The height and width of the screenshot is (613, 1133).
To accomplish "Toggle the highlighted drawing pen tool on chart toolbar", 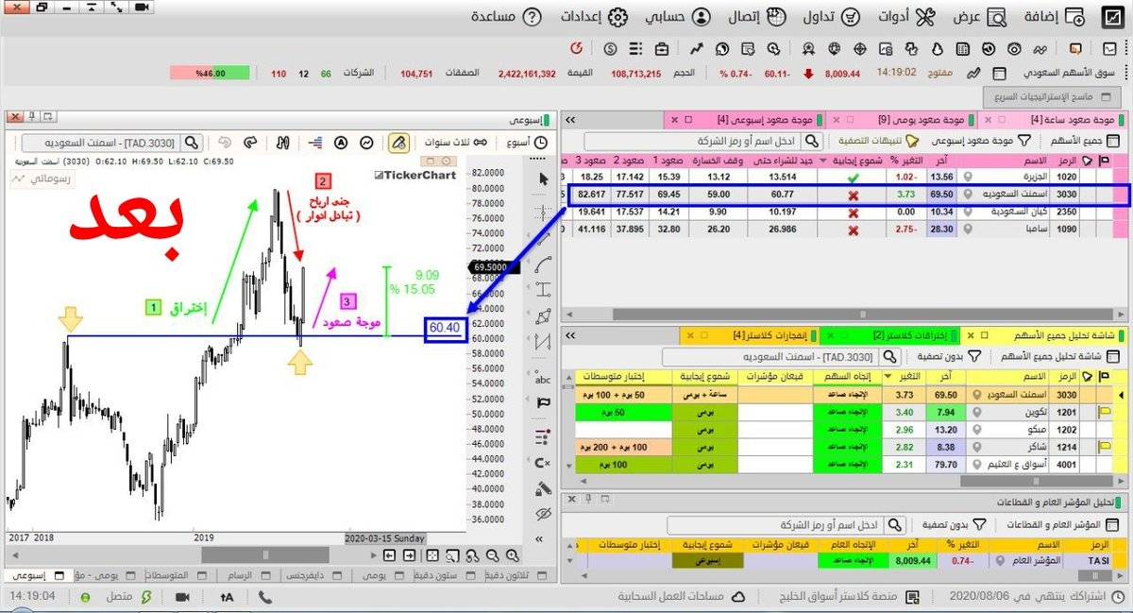I will (x=398, y=142).
